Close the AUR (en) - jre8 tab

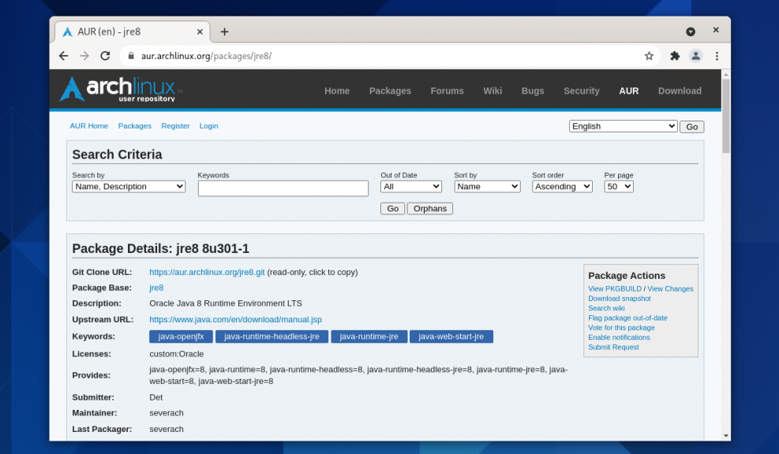[x=200, y=32]
